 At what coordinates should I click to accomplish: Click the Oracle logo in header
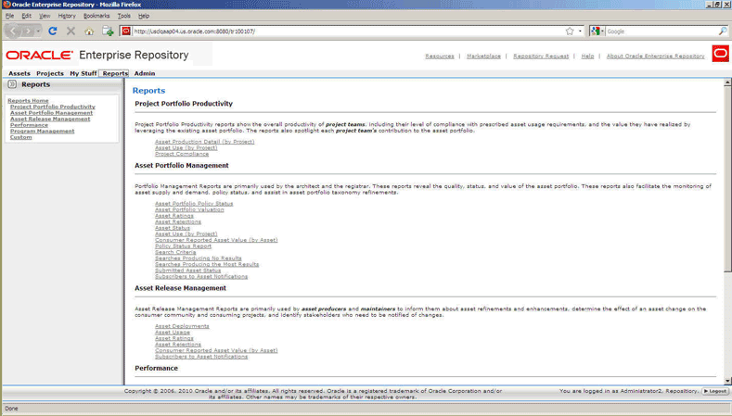[39, 55]
